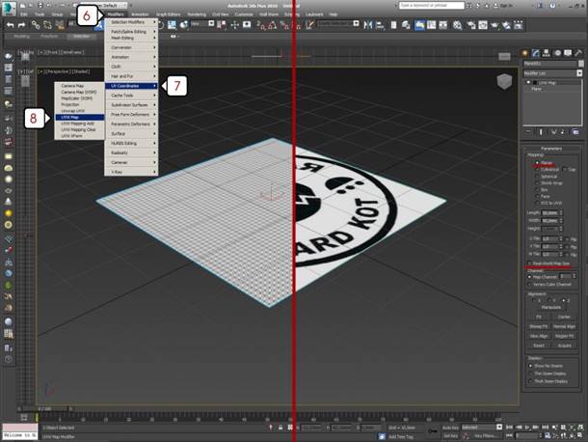Click the Bitmap Fit button

tap(539, 327)
